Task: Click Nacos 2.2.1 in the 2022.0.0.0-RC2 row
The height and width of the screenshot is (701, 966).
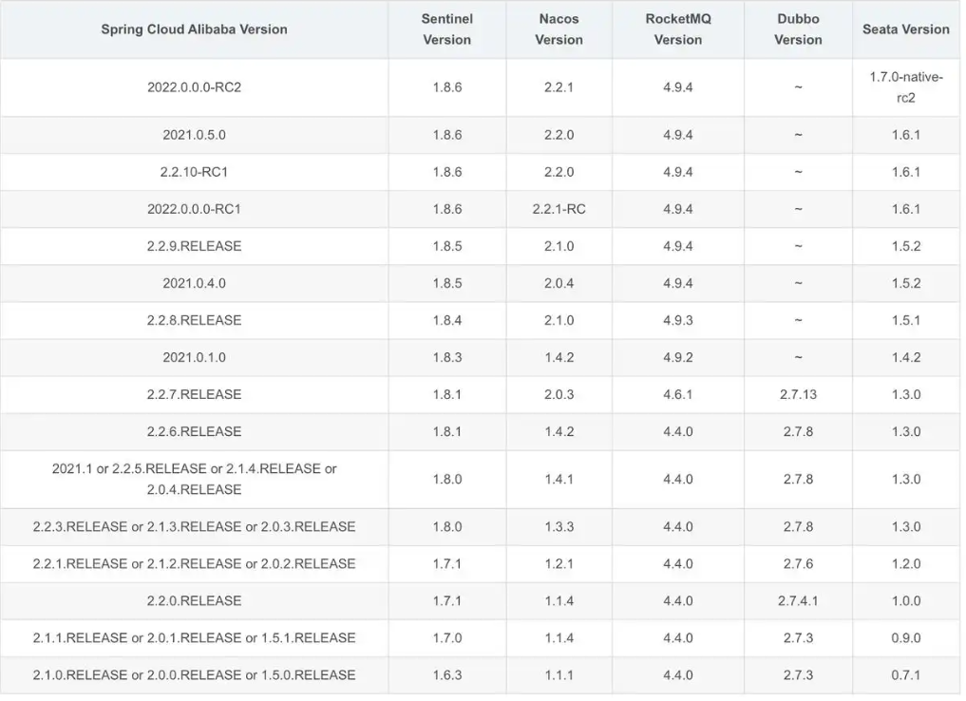Action: click(559, 87)
